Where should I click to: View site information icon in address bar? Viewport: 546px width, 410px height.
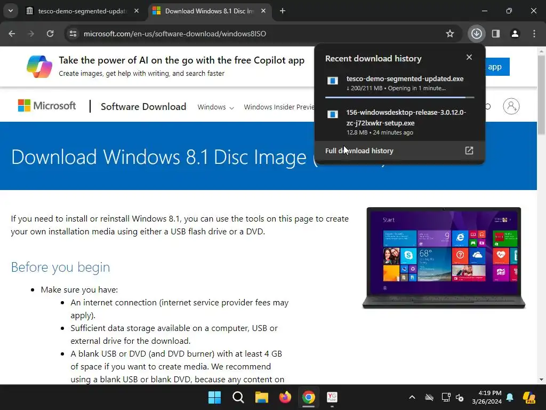[x=73, y=34]
